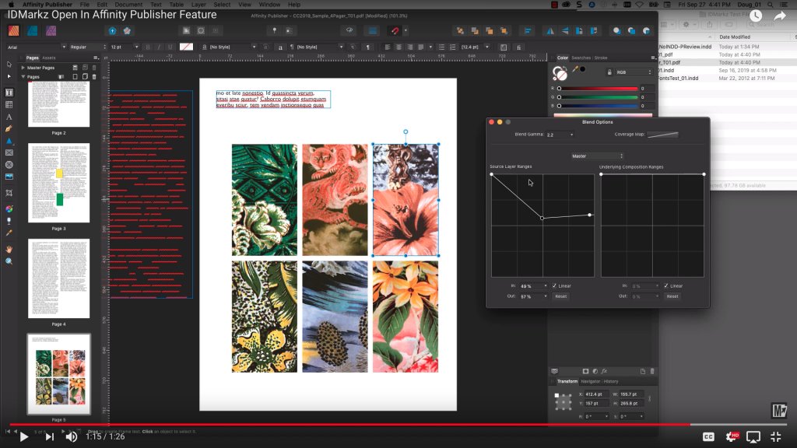Select the Color Picker tool
Viewport: 797px width, 448px height.
9,231
